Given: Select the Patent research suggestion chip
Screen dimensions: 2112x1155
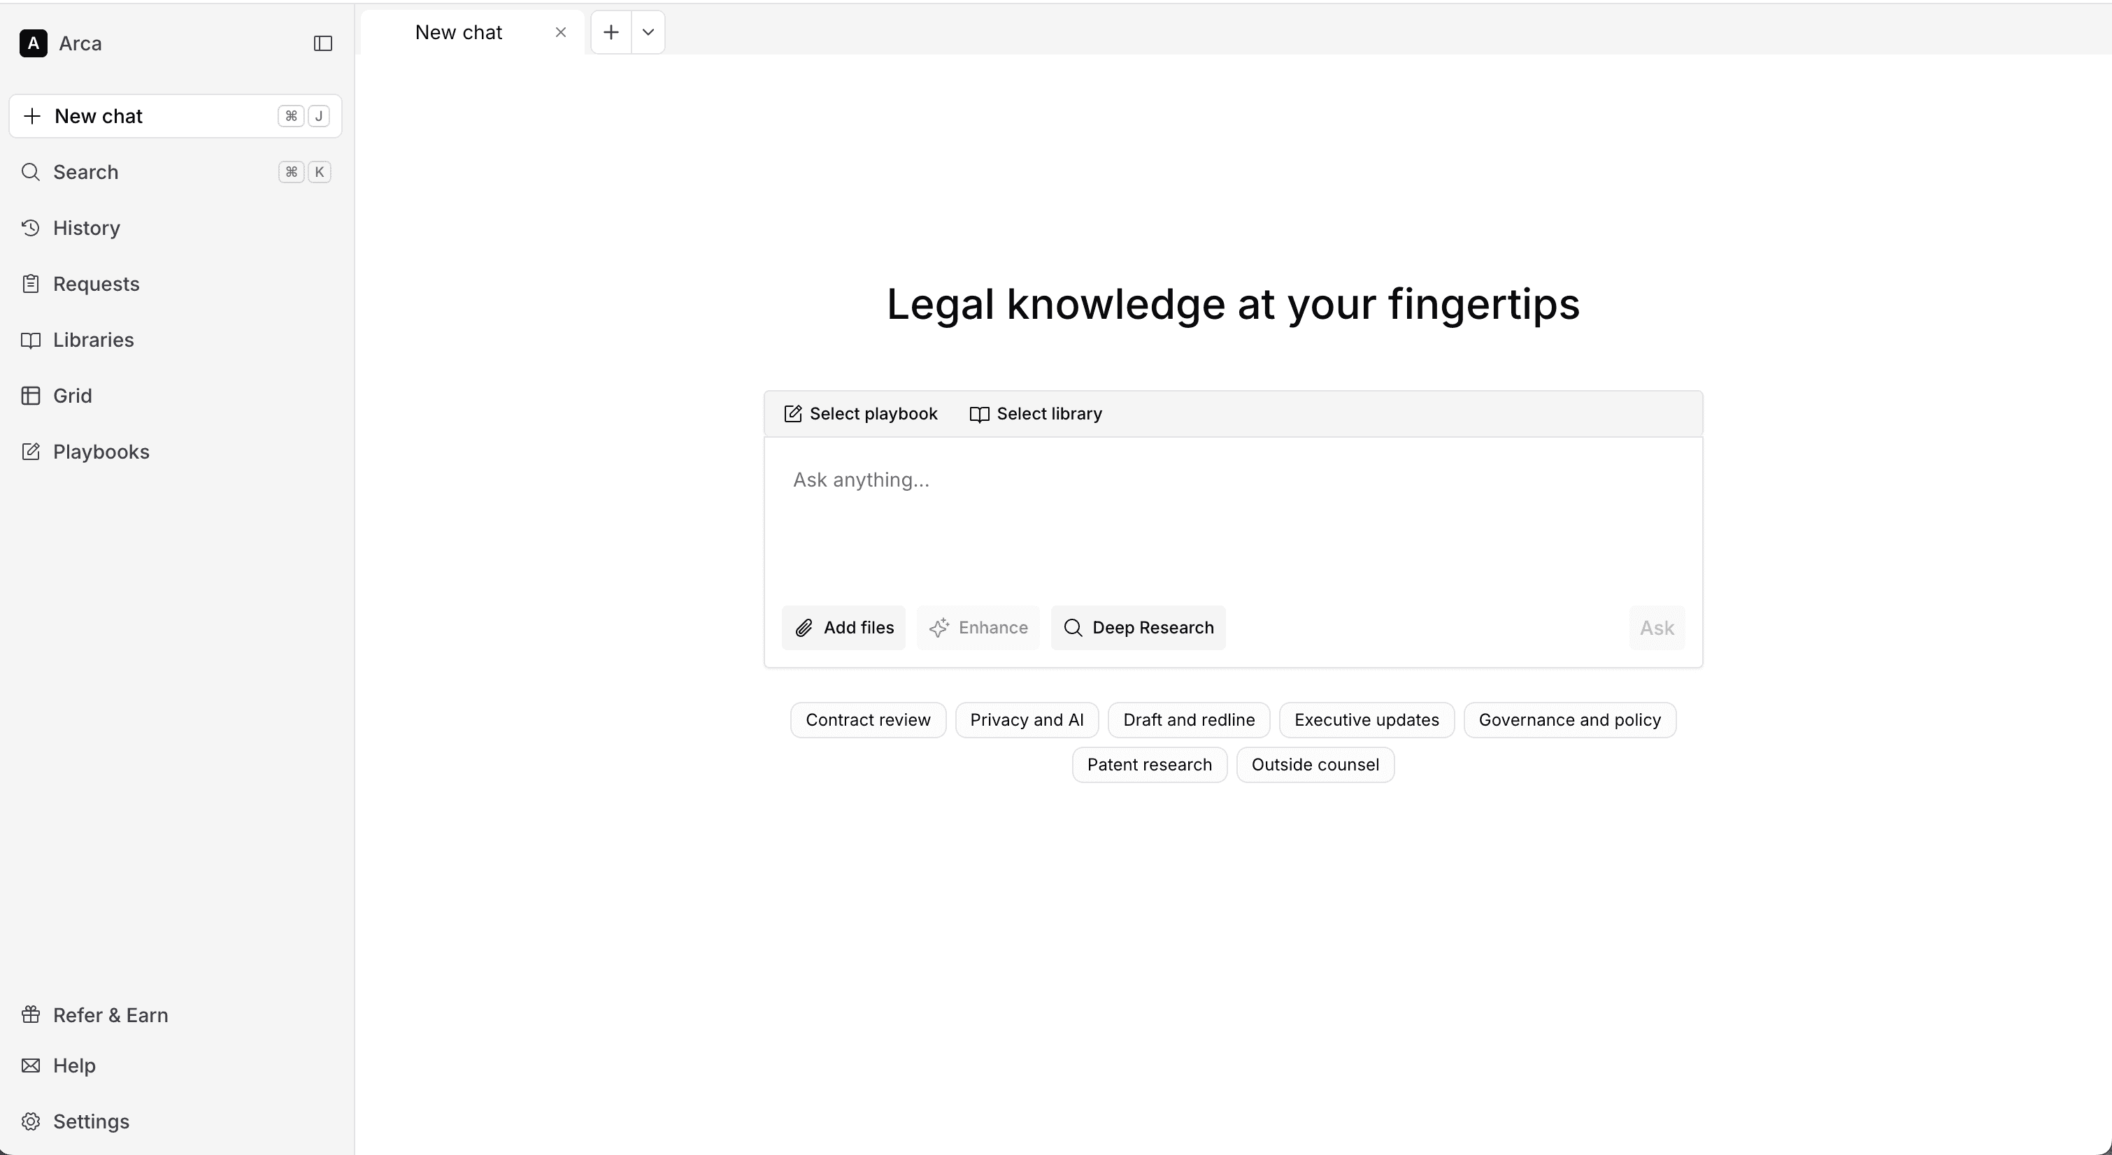Looking at the screenshot, I should [1148, 764].
